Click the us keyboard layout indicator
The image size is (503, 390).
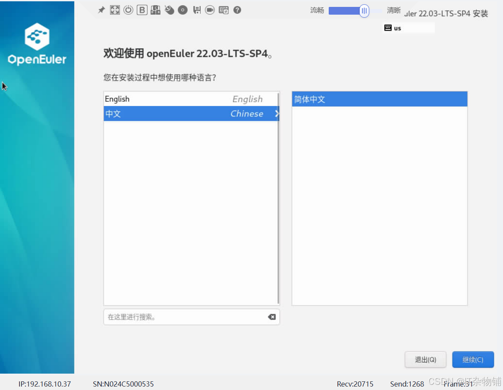pos(393,28)
